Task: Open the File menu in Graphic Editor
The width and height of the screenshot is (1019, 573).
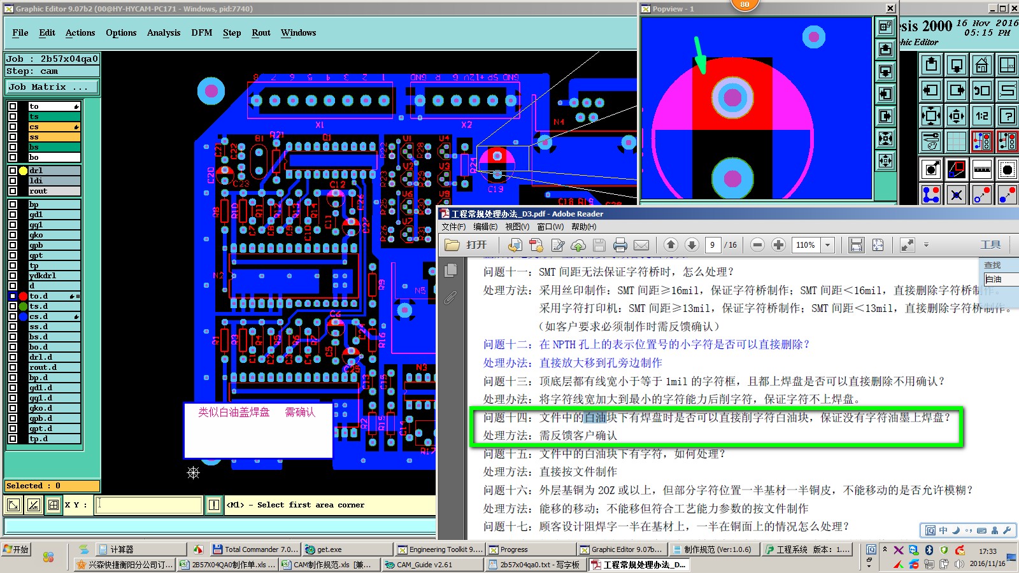Action: (x=20, y=32)
